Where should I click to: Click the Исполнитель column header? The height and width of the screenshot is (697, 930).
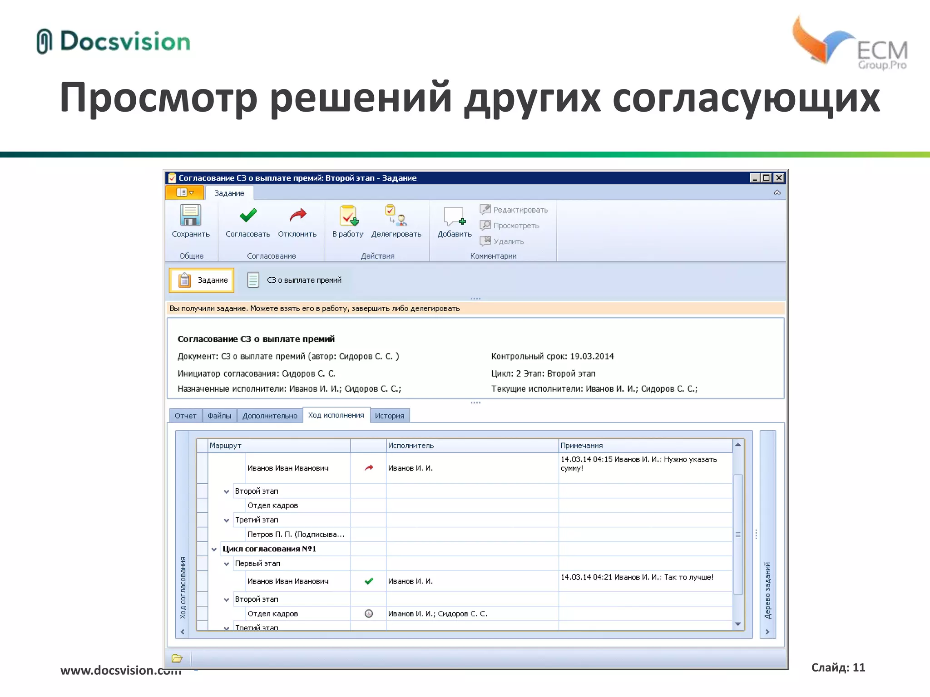tap(472, 446)
